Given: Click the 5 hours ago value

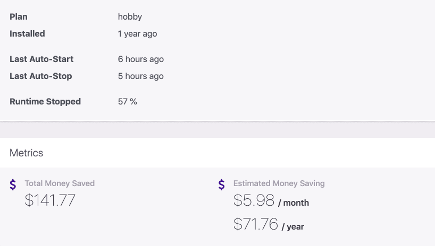Looking at the screenshot, I should click(x=140, y=76).
